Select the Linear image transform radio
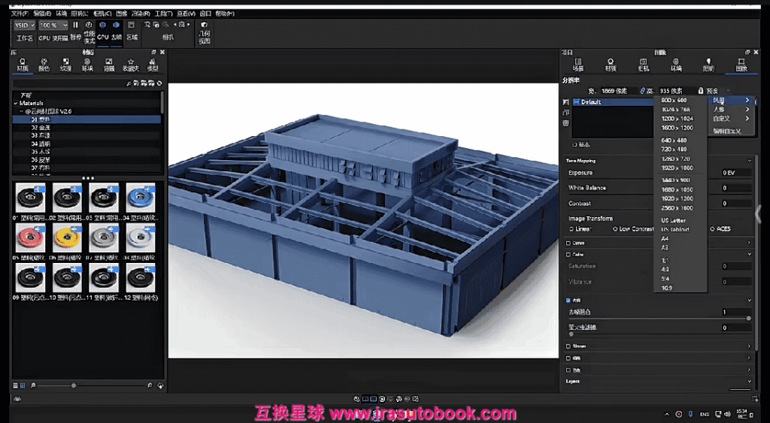Image resolution: width=770 pixels, height=423 pixels. tap(571, 229)
